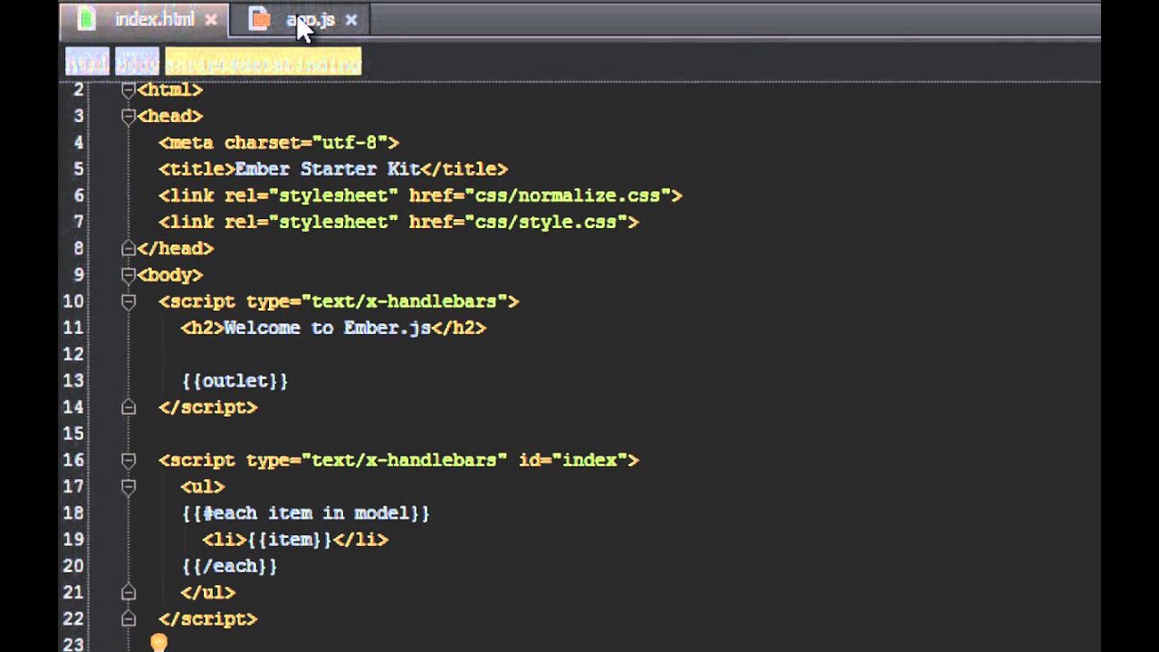Click the "Welcome to Ember.js" heading text

327,328
